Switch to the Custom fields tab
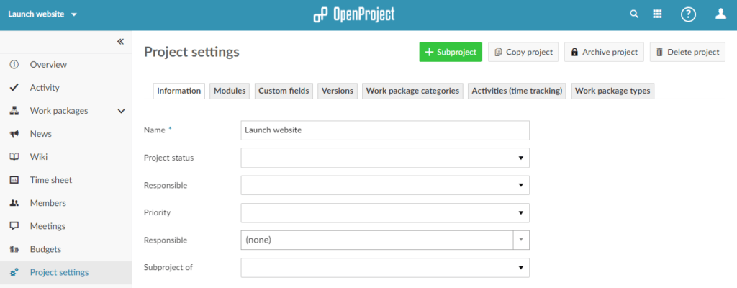This screenshot has width=737, height=288. click(284, 91)
